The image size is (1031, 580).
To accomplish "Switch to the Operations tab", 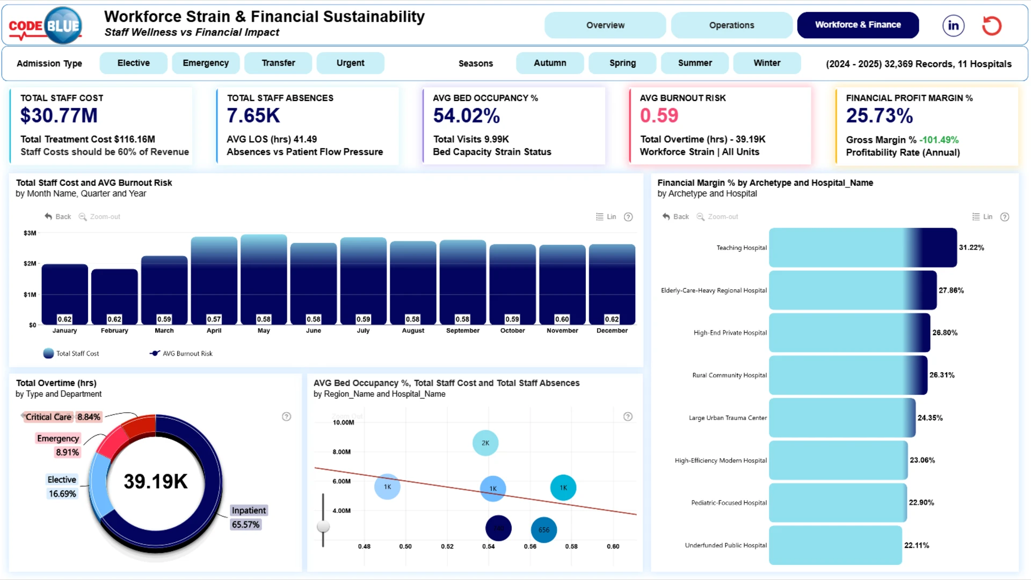I will point(731,25).
